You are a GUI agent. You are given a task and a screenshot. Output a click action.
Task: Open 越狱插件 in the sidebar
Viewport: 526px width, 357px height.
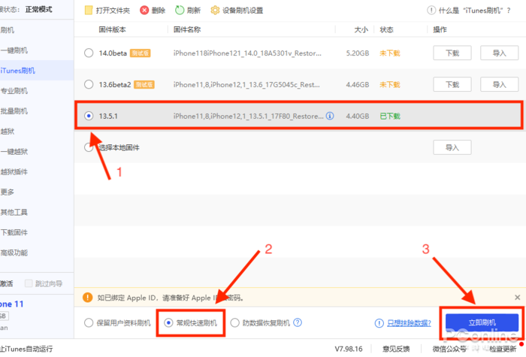pyautogui.click(x=14, y=172)
